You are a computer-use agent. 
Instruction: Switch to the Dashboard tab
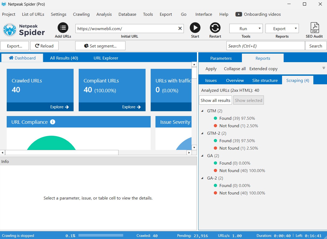point(22,58)
